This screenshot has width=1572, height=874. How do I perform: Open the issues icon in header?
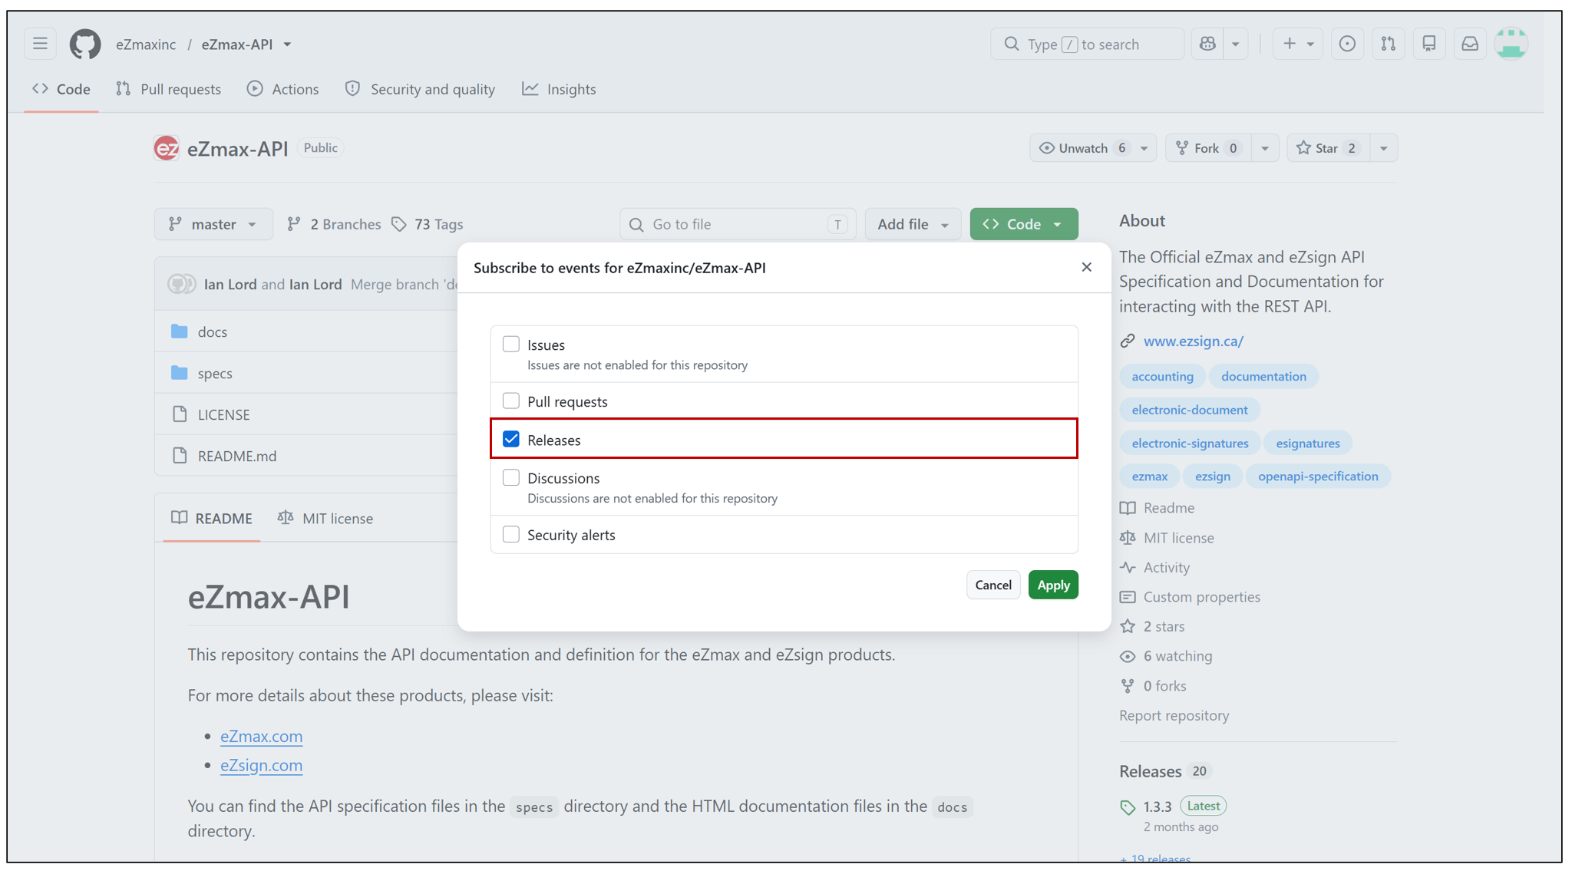pyautogui.click(x=1347, y=44)
